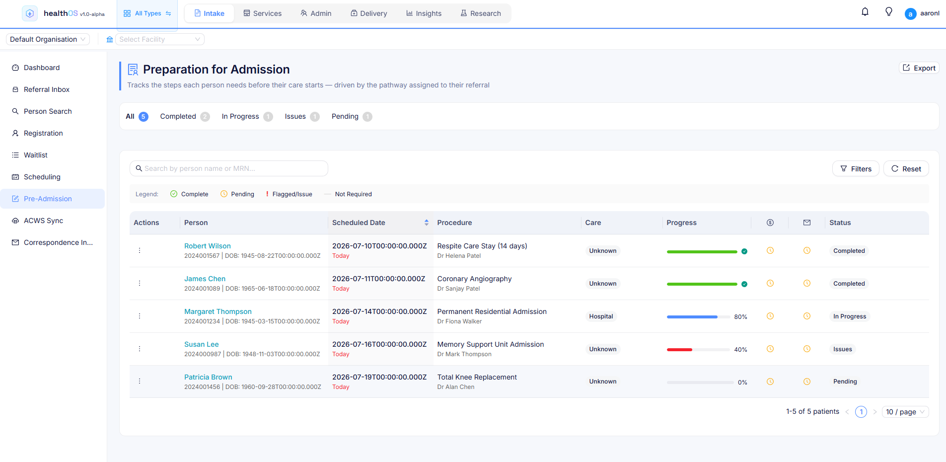Click Patricia Brown's correspondence pending clock icon
Viewport: 946px width, 462px height.
pyautogui.click(x=807, y=382)
